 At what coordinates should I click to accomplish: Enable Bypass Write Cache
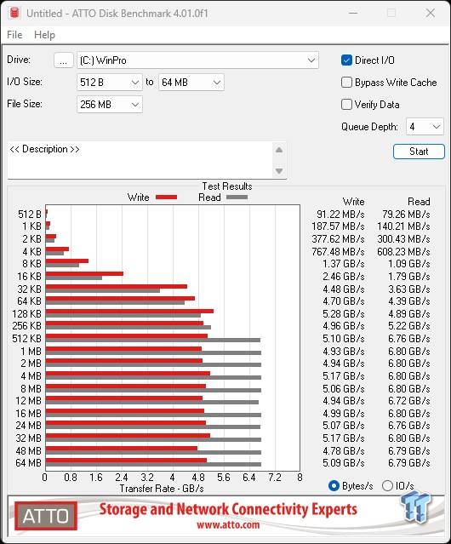pyautogui.click(x=346, y=83)
